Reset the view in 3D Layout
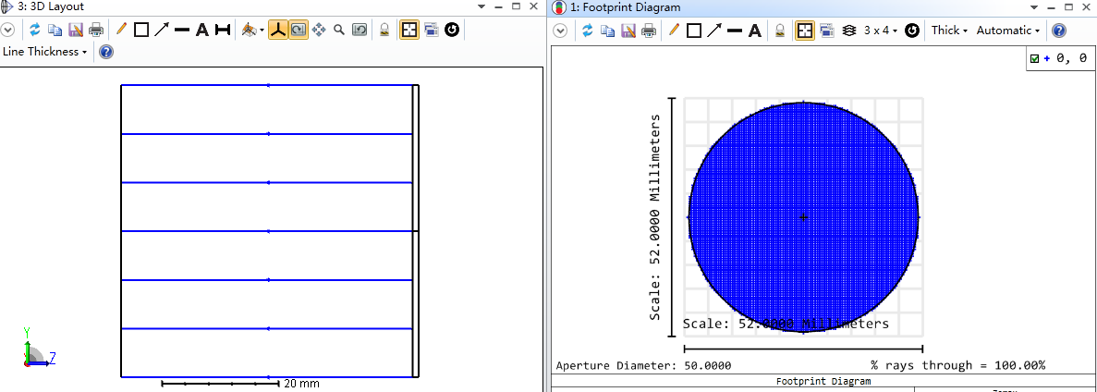Viewport: 1097px width, 392px height. click(x=360, y=31)
